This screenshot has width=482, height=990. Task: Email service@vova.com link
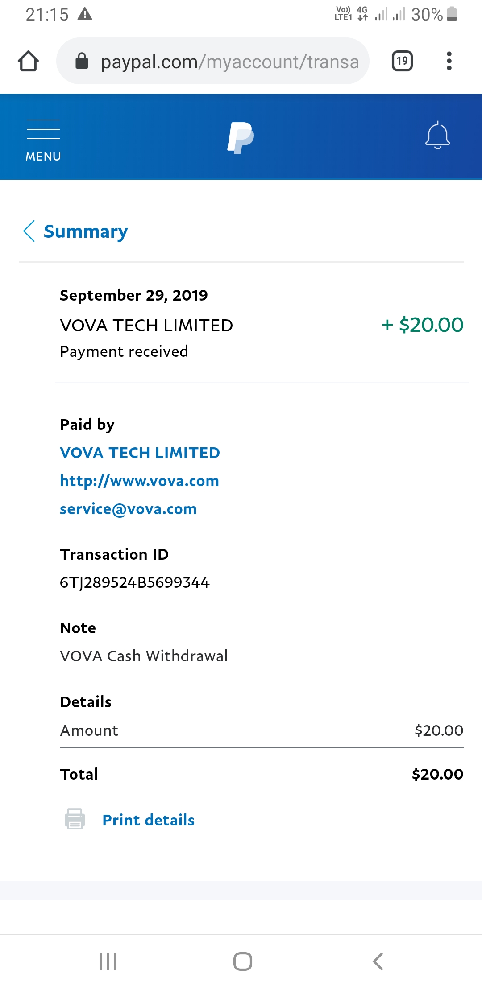128,509
